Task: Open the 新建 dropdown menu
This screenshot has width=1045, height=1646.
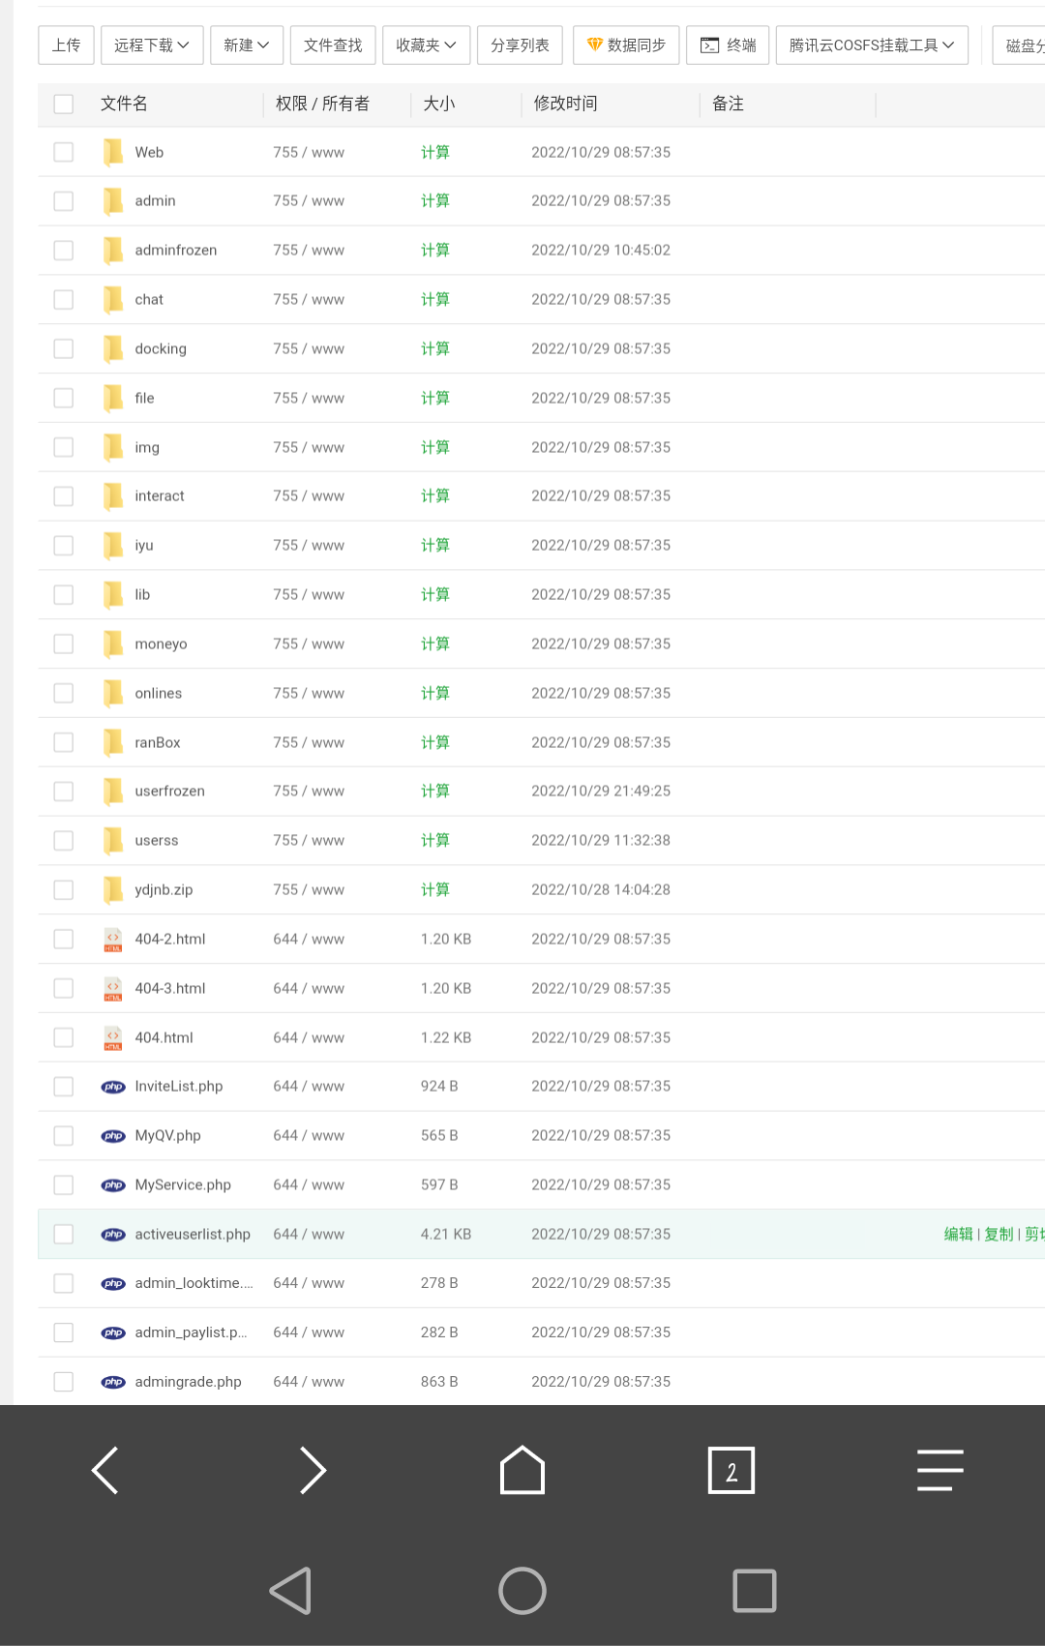Action: (246, 45)
